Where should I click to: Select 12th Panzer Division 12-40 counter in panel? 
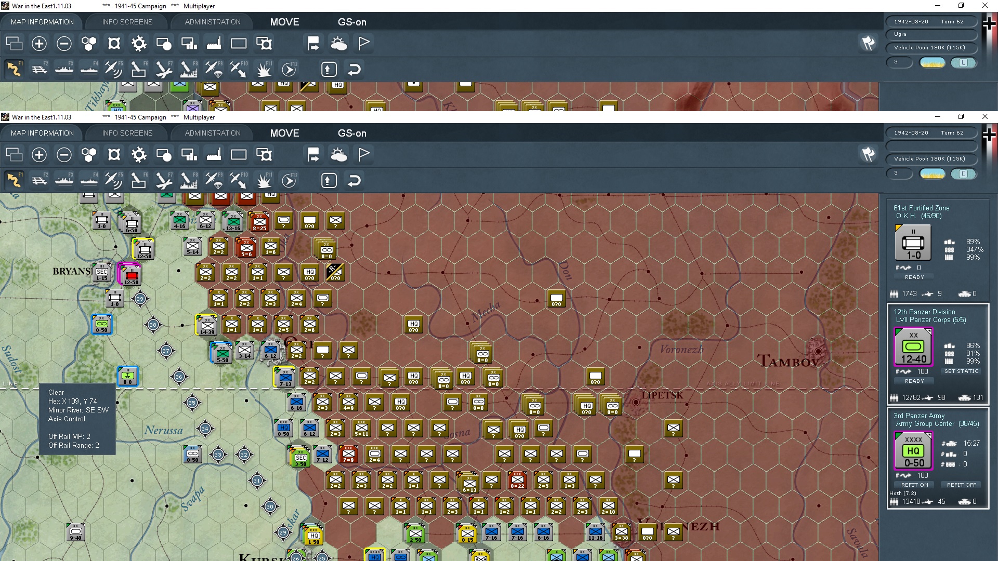pos(913,346)
